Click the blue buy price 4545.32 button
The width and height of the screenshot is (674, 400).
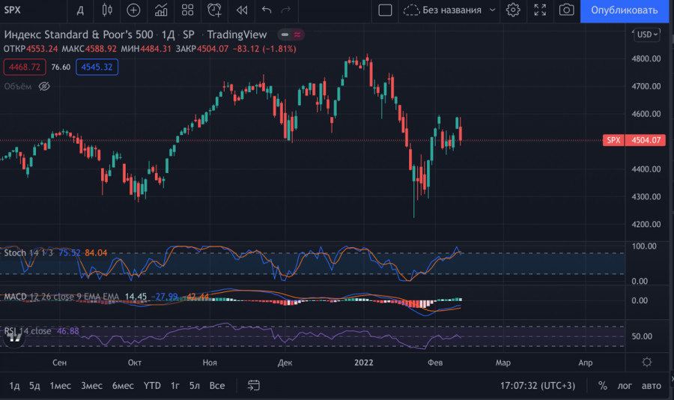97,67
